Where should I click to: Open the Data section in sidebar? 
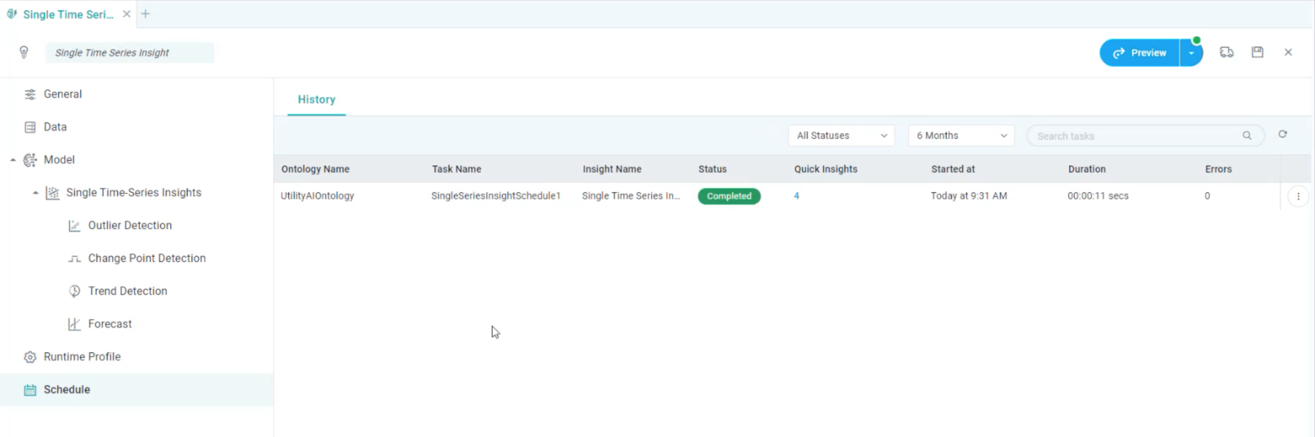point(55,126)
